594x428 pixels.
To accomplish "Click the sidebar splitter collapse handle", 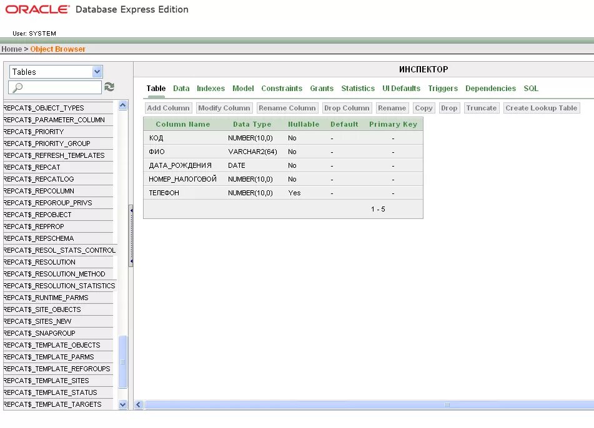I will (x=131, y=236).
